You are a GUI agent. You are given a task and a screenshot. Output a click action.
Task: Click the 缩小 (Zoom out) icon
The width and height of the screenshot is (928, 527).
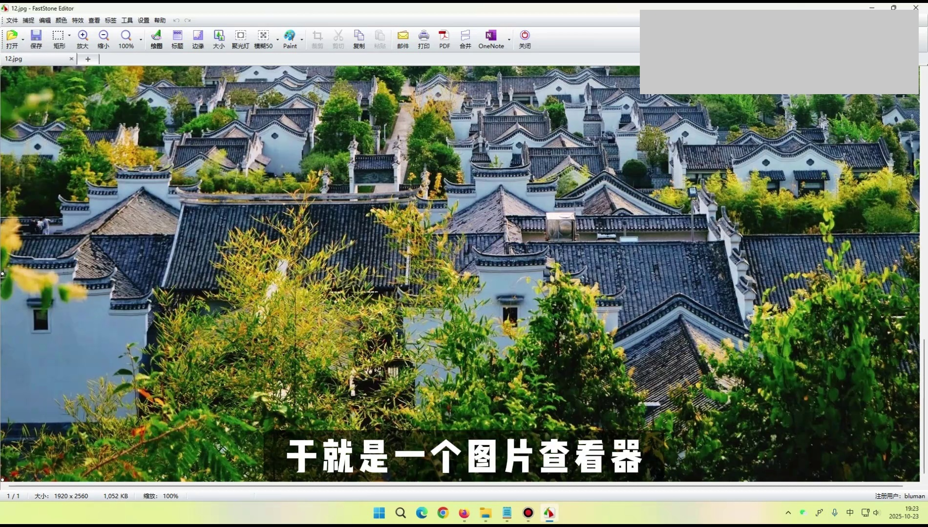[104, 39]
